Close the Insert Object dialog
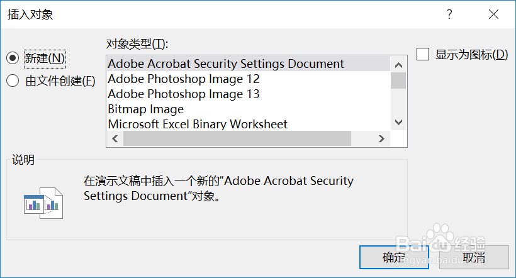Screen dimensions: 516x278 (493, 14)
